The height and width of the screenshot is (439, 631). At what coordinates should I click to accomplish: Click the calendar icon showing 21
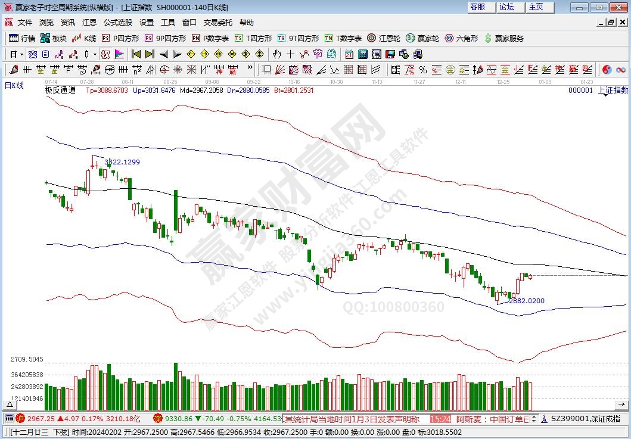tap(349, 54)
